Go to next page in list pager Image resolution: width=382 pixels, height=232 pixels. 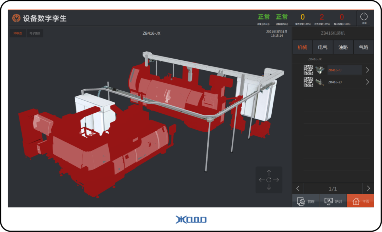(368, 188)
